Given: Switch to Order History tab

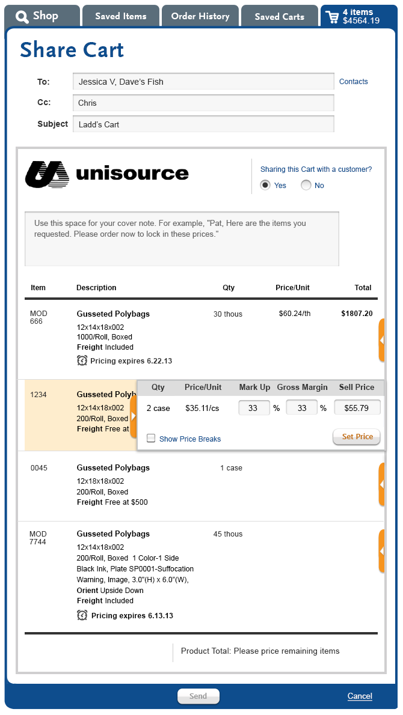Looking at the screenshot, I should click(200, 16).
